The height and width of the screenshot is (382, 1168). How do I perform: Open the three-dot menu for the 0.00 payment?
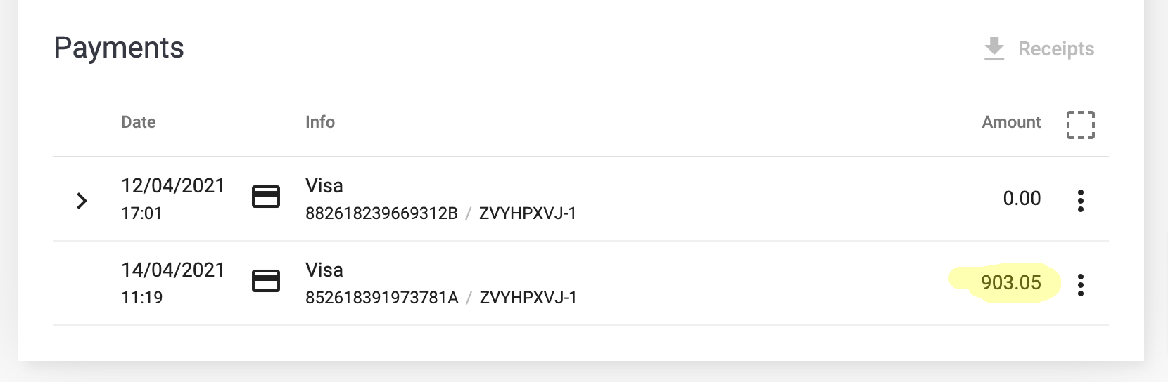1081,201
